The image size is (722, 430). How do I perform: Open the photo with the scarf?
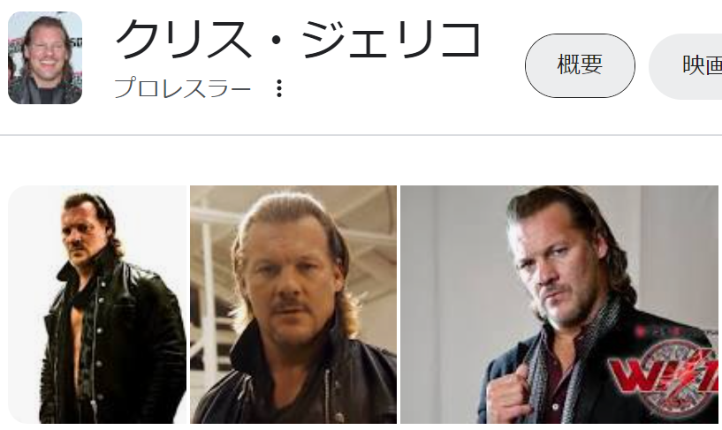tap(559, 305)
